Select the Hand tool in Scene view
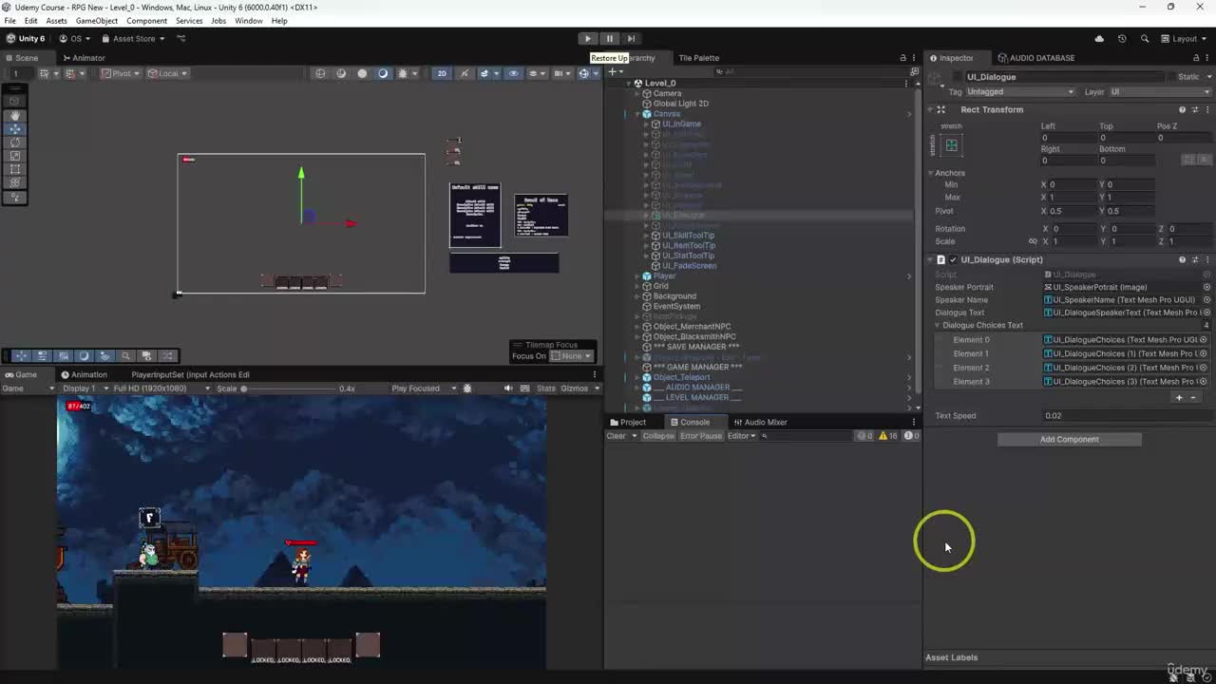 click(15, 115)
